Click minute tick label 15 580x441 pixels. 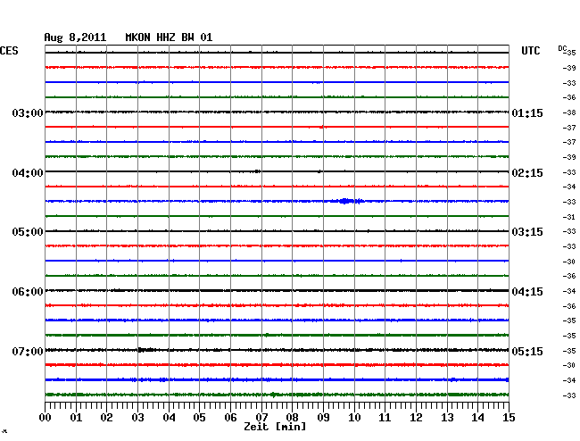(x=509, y=418)
